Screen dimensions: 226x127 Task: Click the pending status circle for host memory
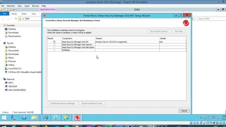(54, 44)
